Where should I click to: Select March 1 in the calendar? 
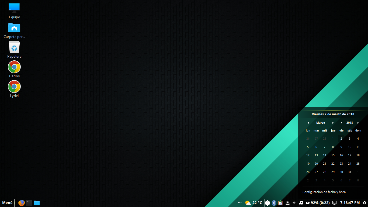click(333, 139)
